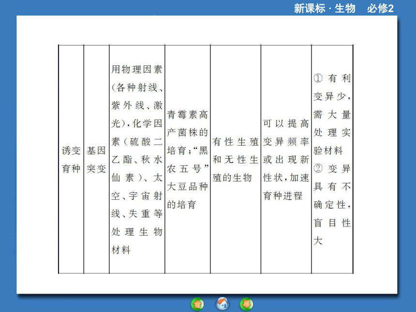The width and height of the screenshot is (416, 312).
Task: Click the text 青霉素高 in the examples column
Action: 187,115
